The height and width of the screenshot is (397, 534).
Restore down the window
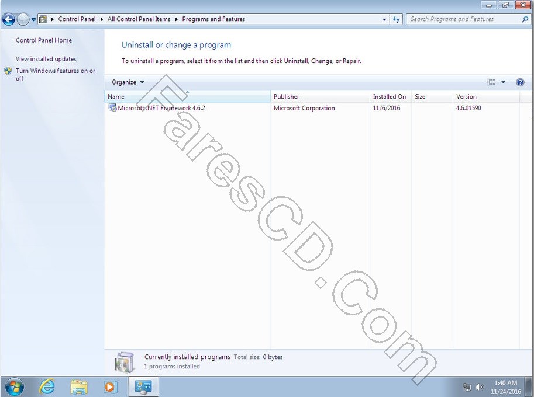pyautogui.click(x=505, y=5)
